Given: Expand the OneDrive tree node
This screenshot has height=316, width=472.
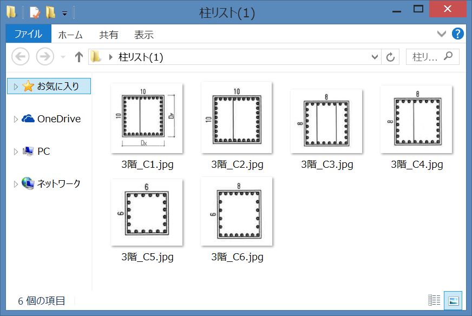Looking at the screenshot, I should (x=16, y=119).
